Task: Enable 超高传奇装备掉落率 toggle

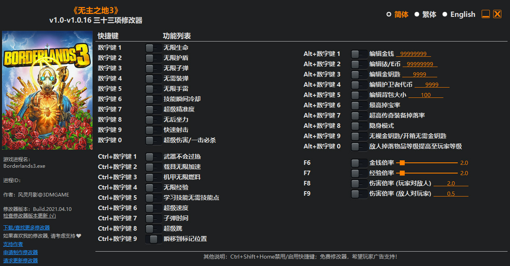Action: tap(359, 116)
